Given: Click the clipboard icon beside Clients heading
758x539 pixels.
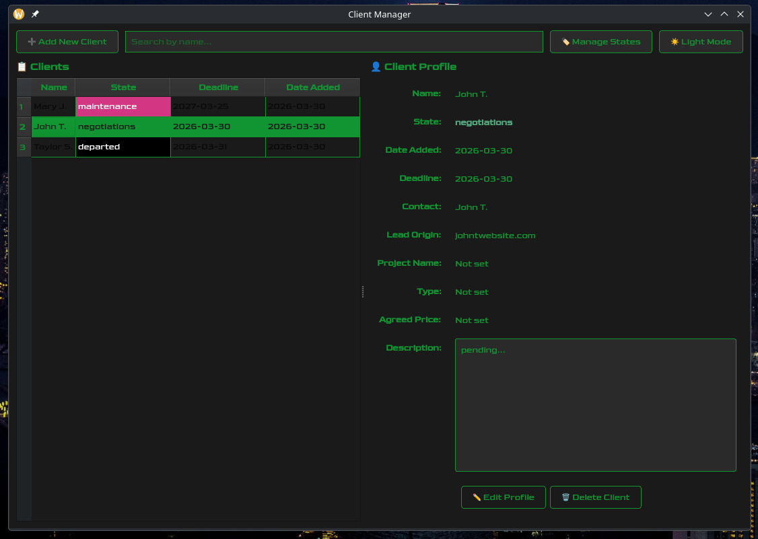Looking at the screenshot, I should click(21, 67).
